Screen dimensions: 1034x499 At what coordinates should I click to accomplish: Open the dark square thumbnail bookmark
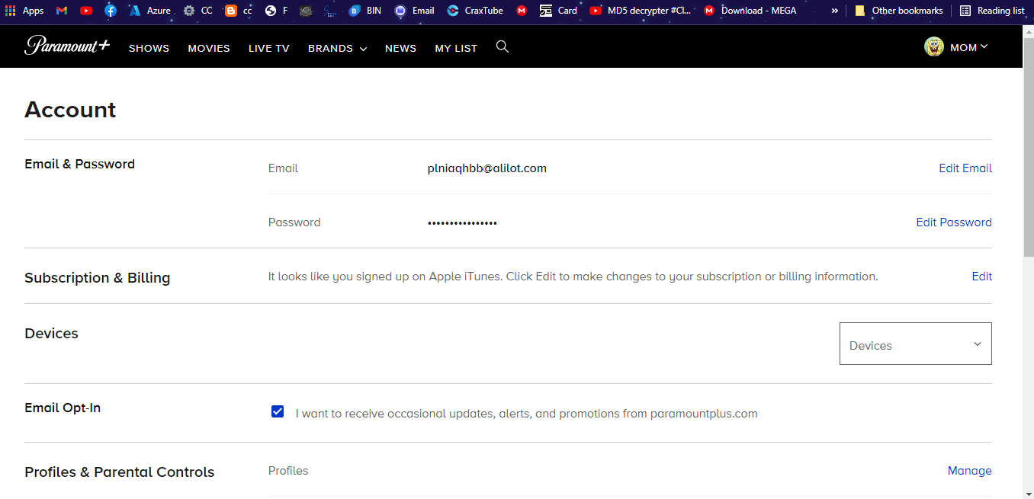click(306, 11)
